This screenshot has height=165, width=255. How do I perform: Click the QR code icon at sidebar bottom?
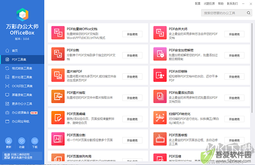pos(7,156)
